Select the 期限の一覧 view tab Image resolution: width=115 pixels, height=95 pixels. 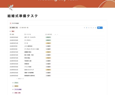pyautogui.click(x=14, y=27)
